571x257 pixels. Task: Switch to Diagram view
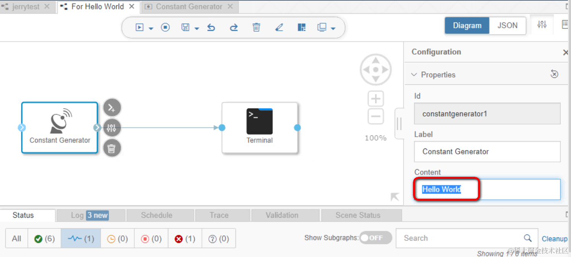pyautogui.click(x=467, y=26)
